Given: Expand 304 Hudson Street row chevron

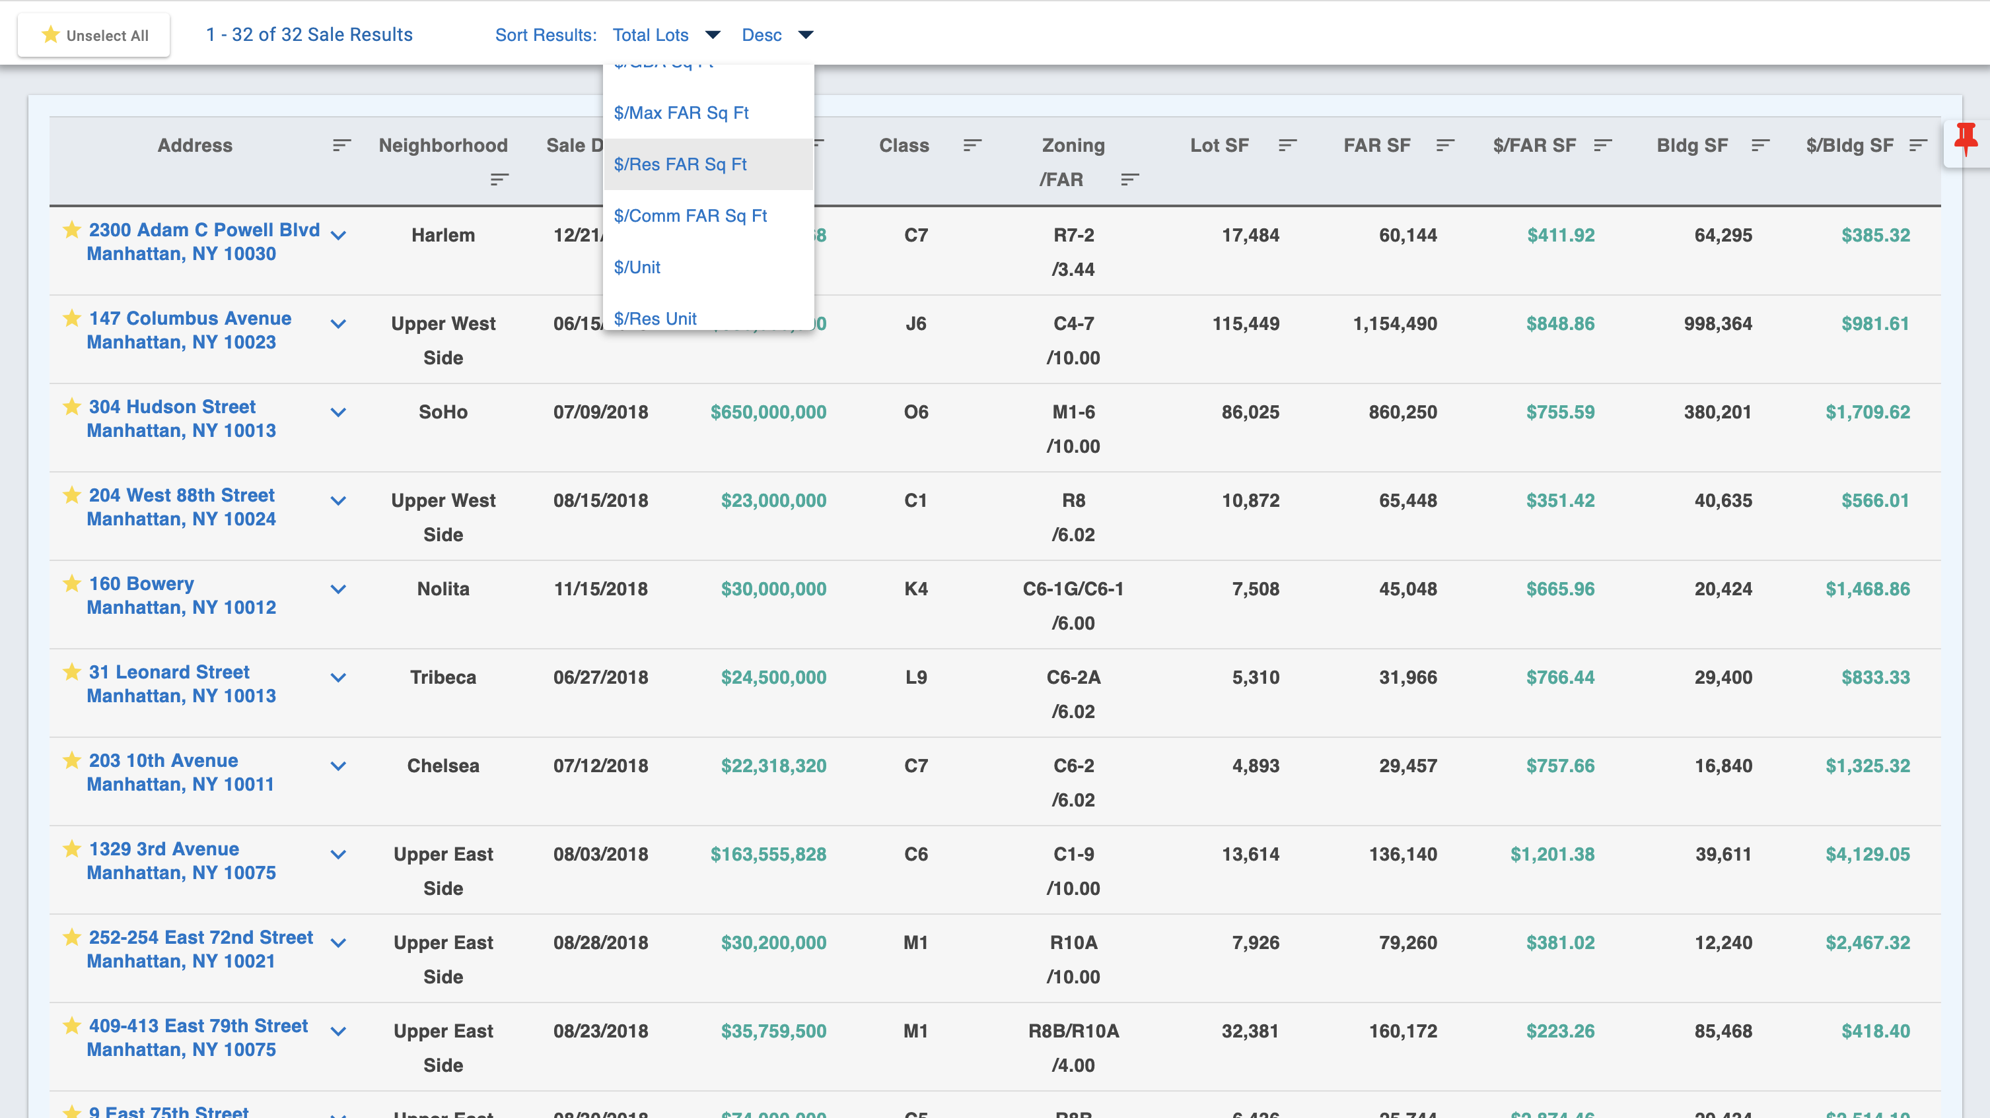Looking at the screenshot, I should (x=338, y=412).
